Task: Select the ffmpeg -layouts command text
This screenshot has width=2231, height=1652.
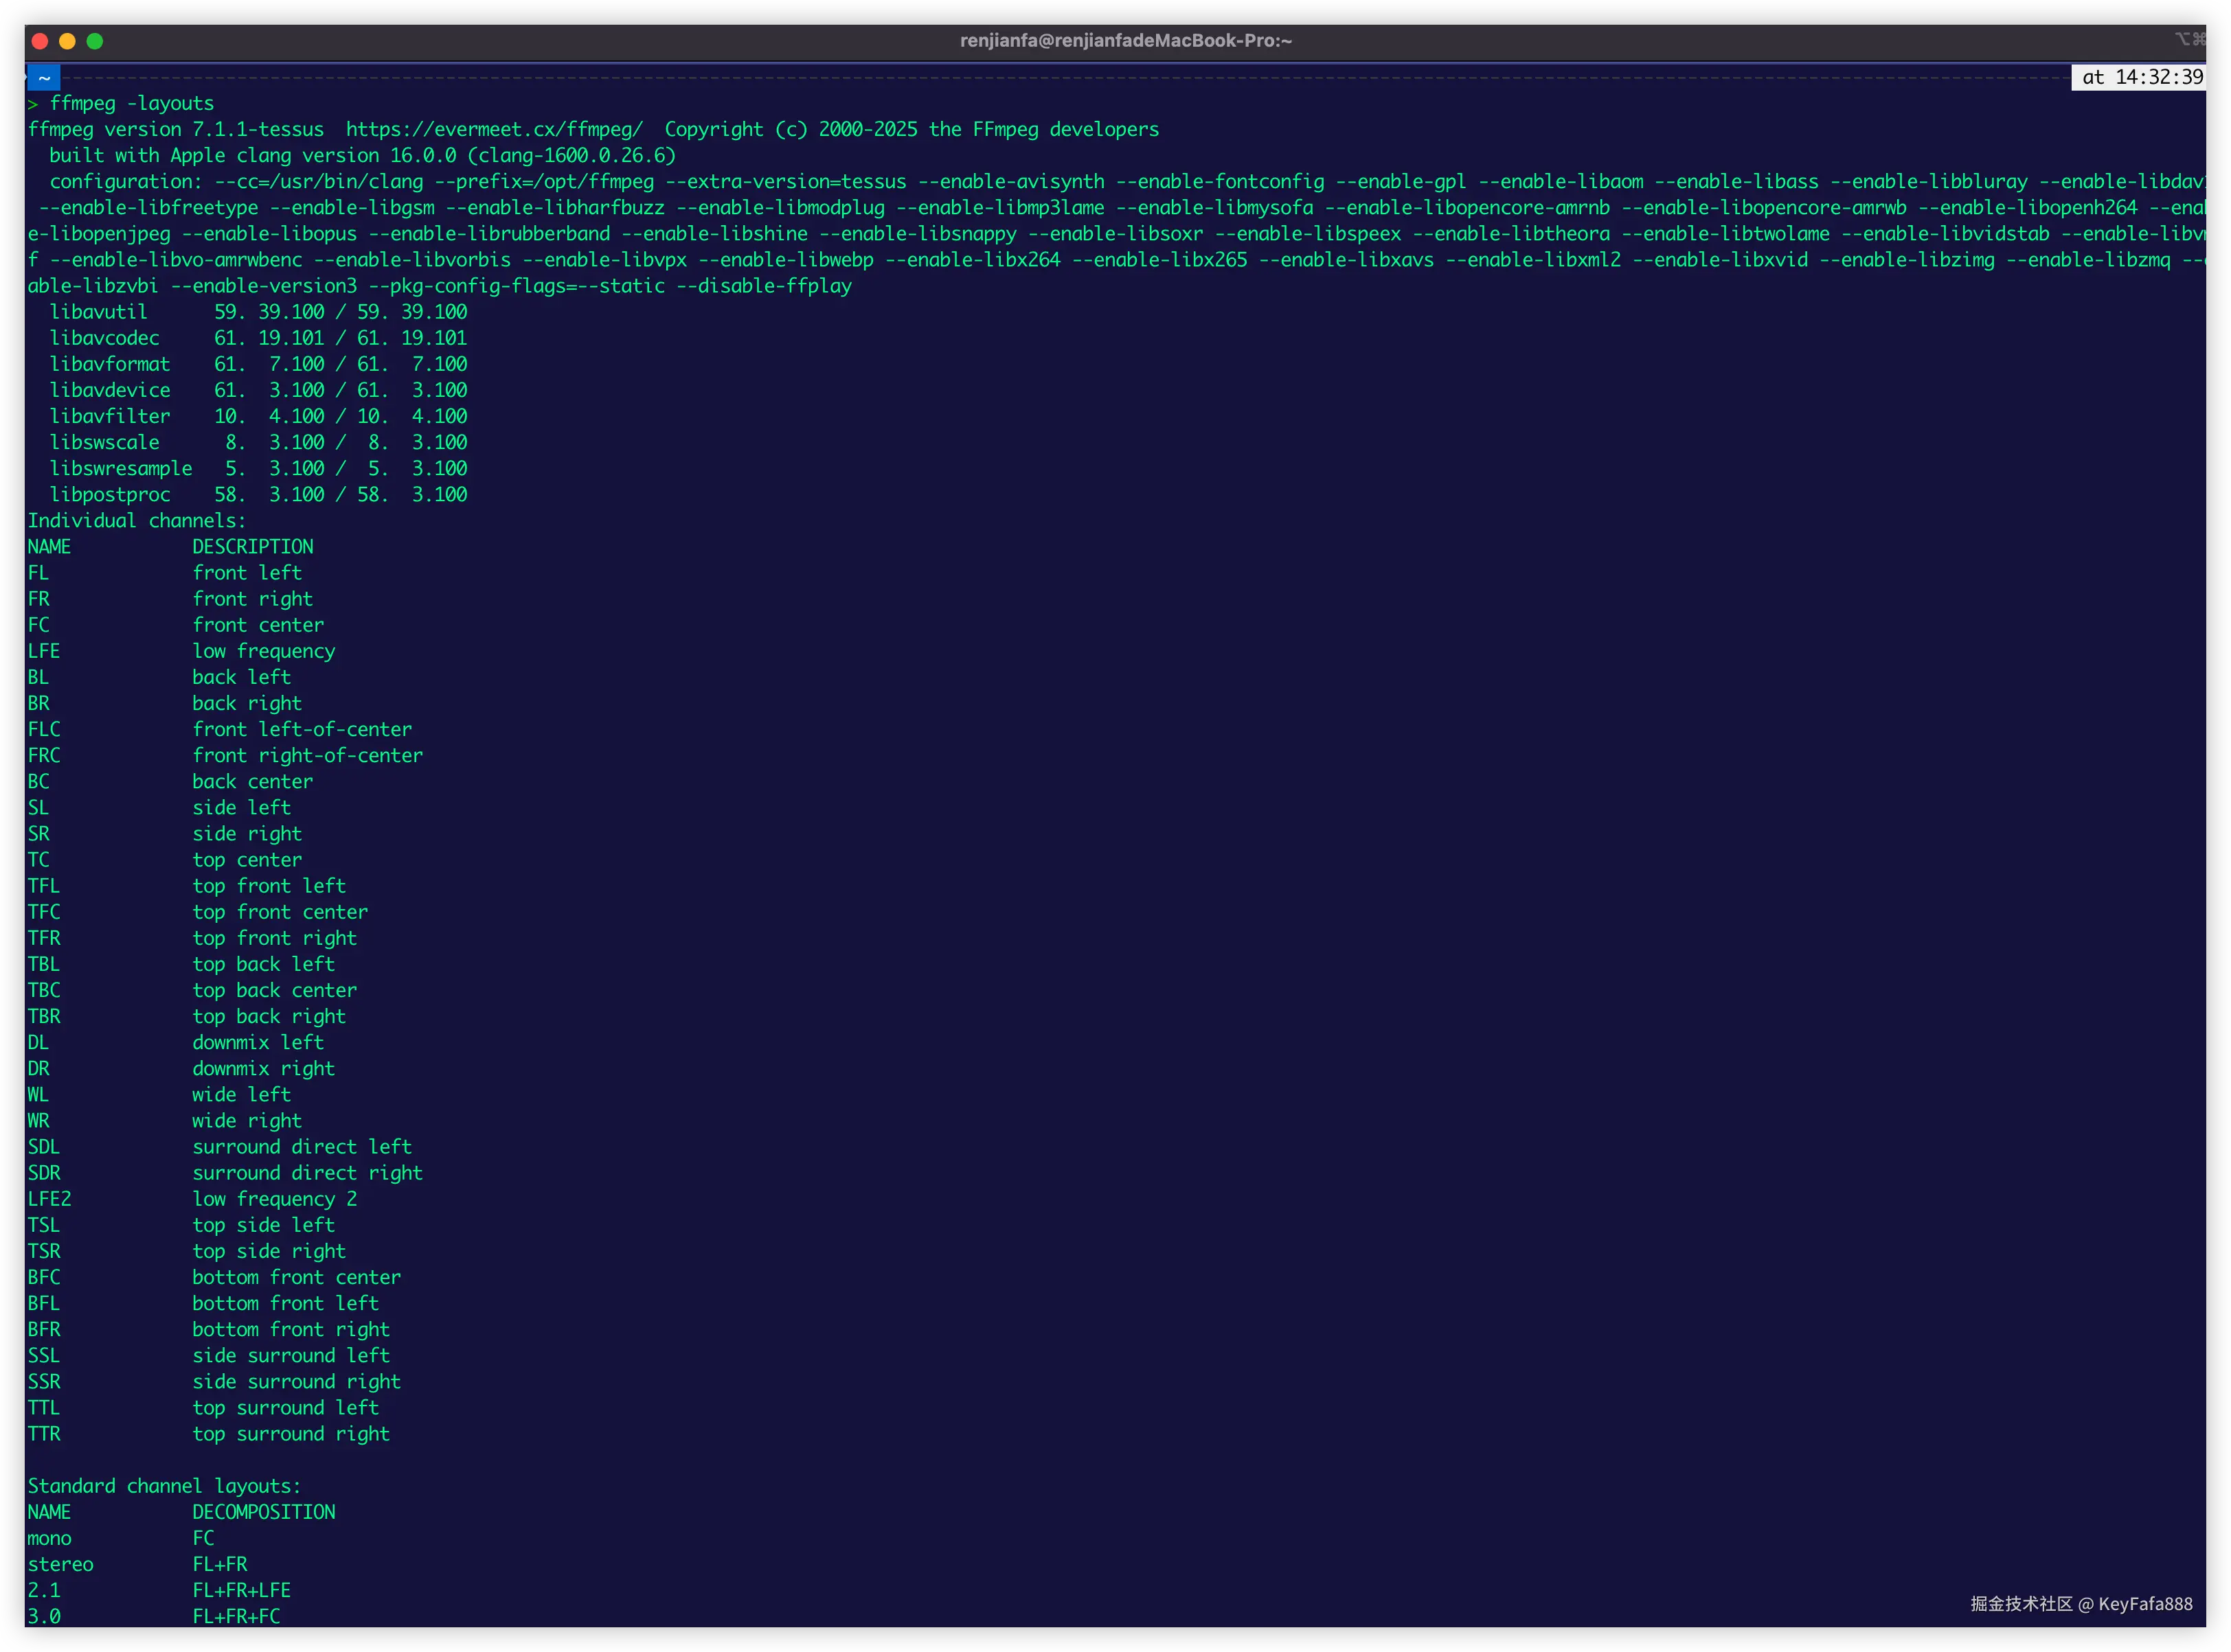Action: coord(131,103)
